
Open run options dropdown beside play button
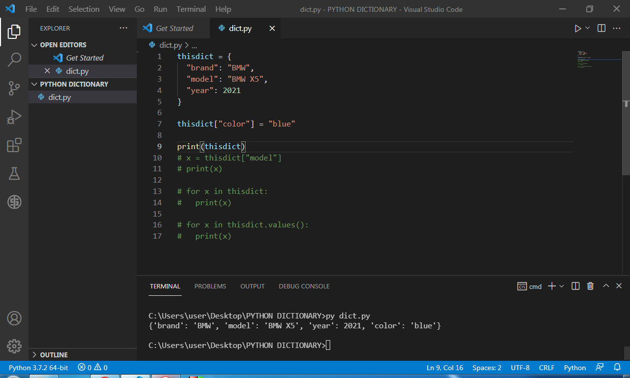coord(588,29)
